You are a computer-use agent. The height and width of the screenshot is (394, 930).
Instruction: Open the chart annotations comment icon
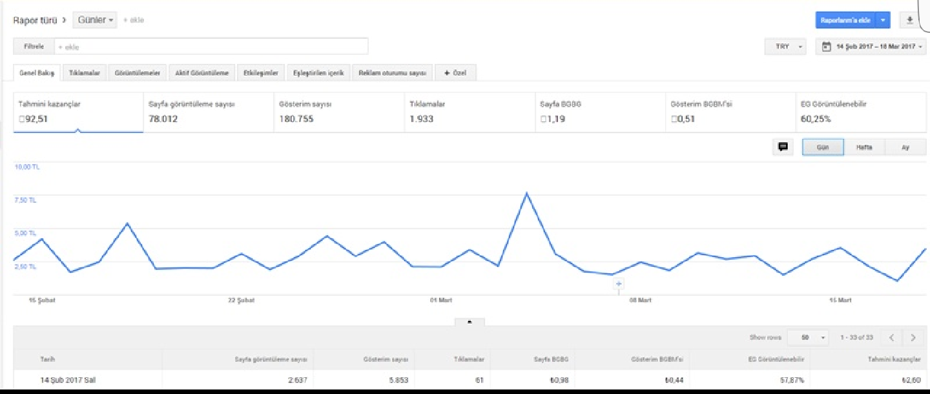783,147
